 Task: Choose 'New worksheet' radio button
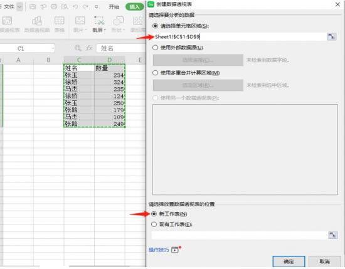tap(154, 214)
